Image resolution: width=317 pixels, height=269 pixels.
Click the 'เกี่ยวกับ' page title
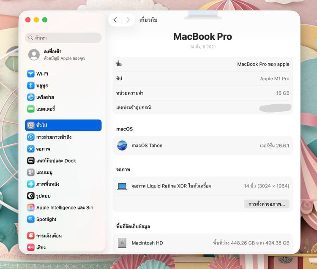pos(148,20)
